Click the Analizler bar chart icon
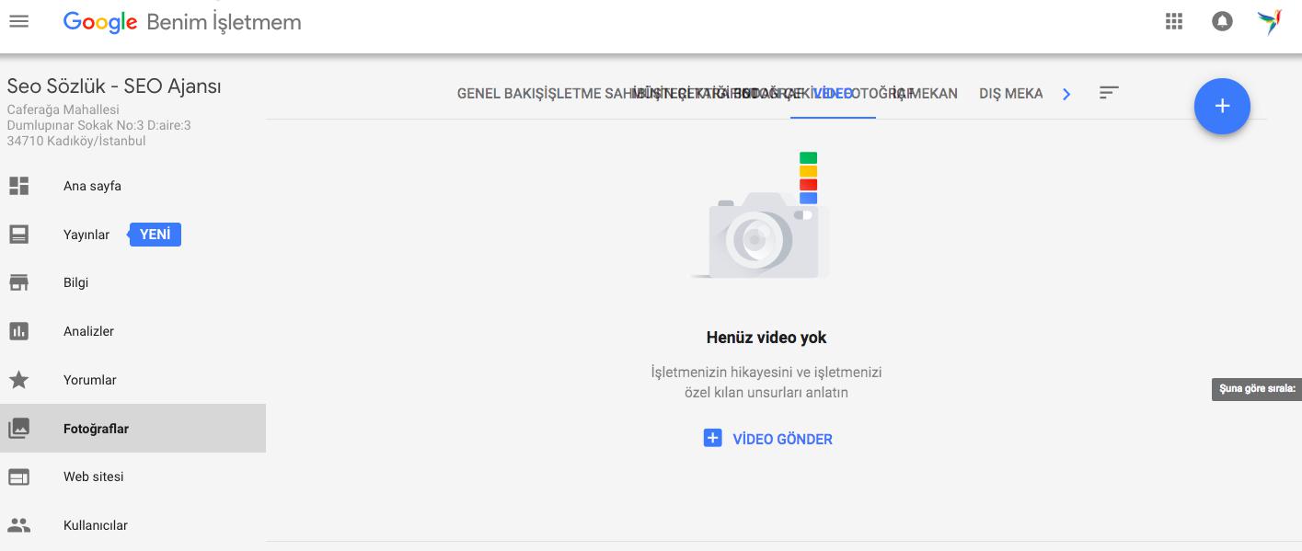 coord(19,331)
